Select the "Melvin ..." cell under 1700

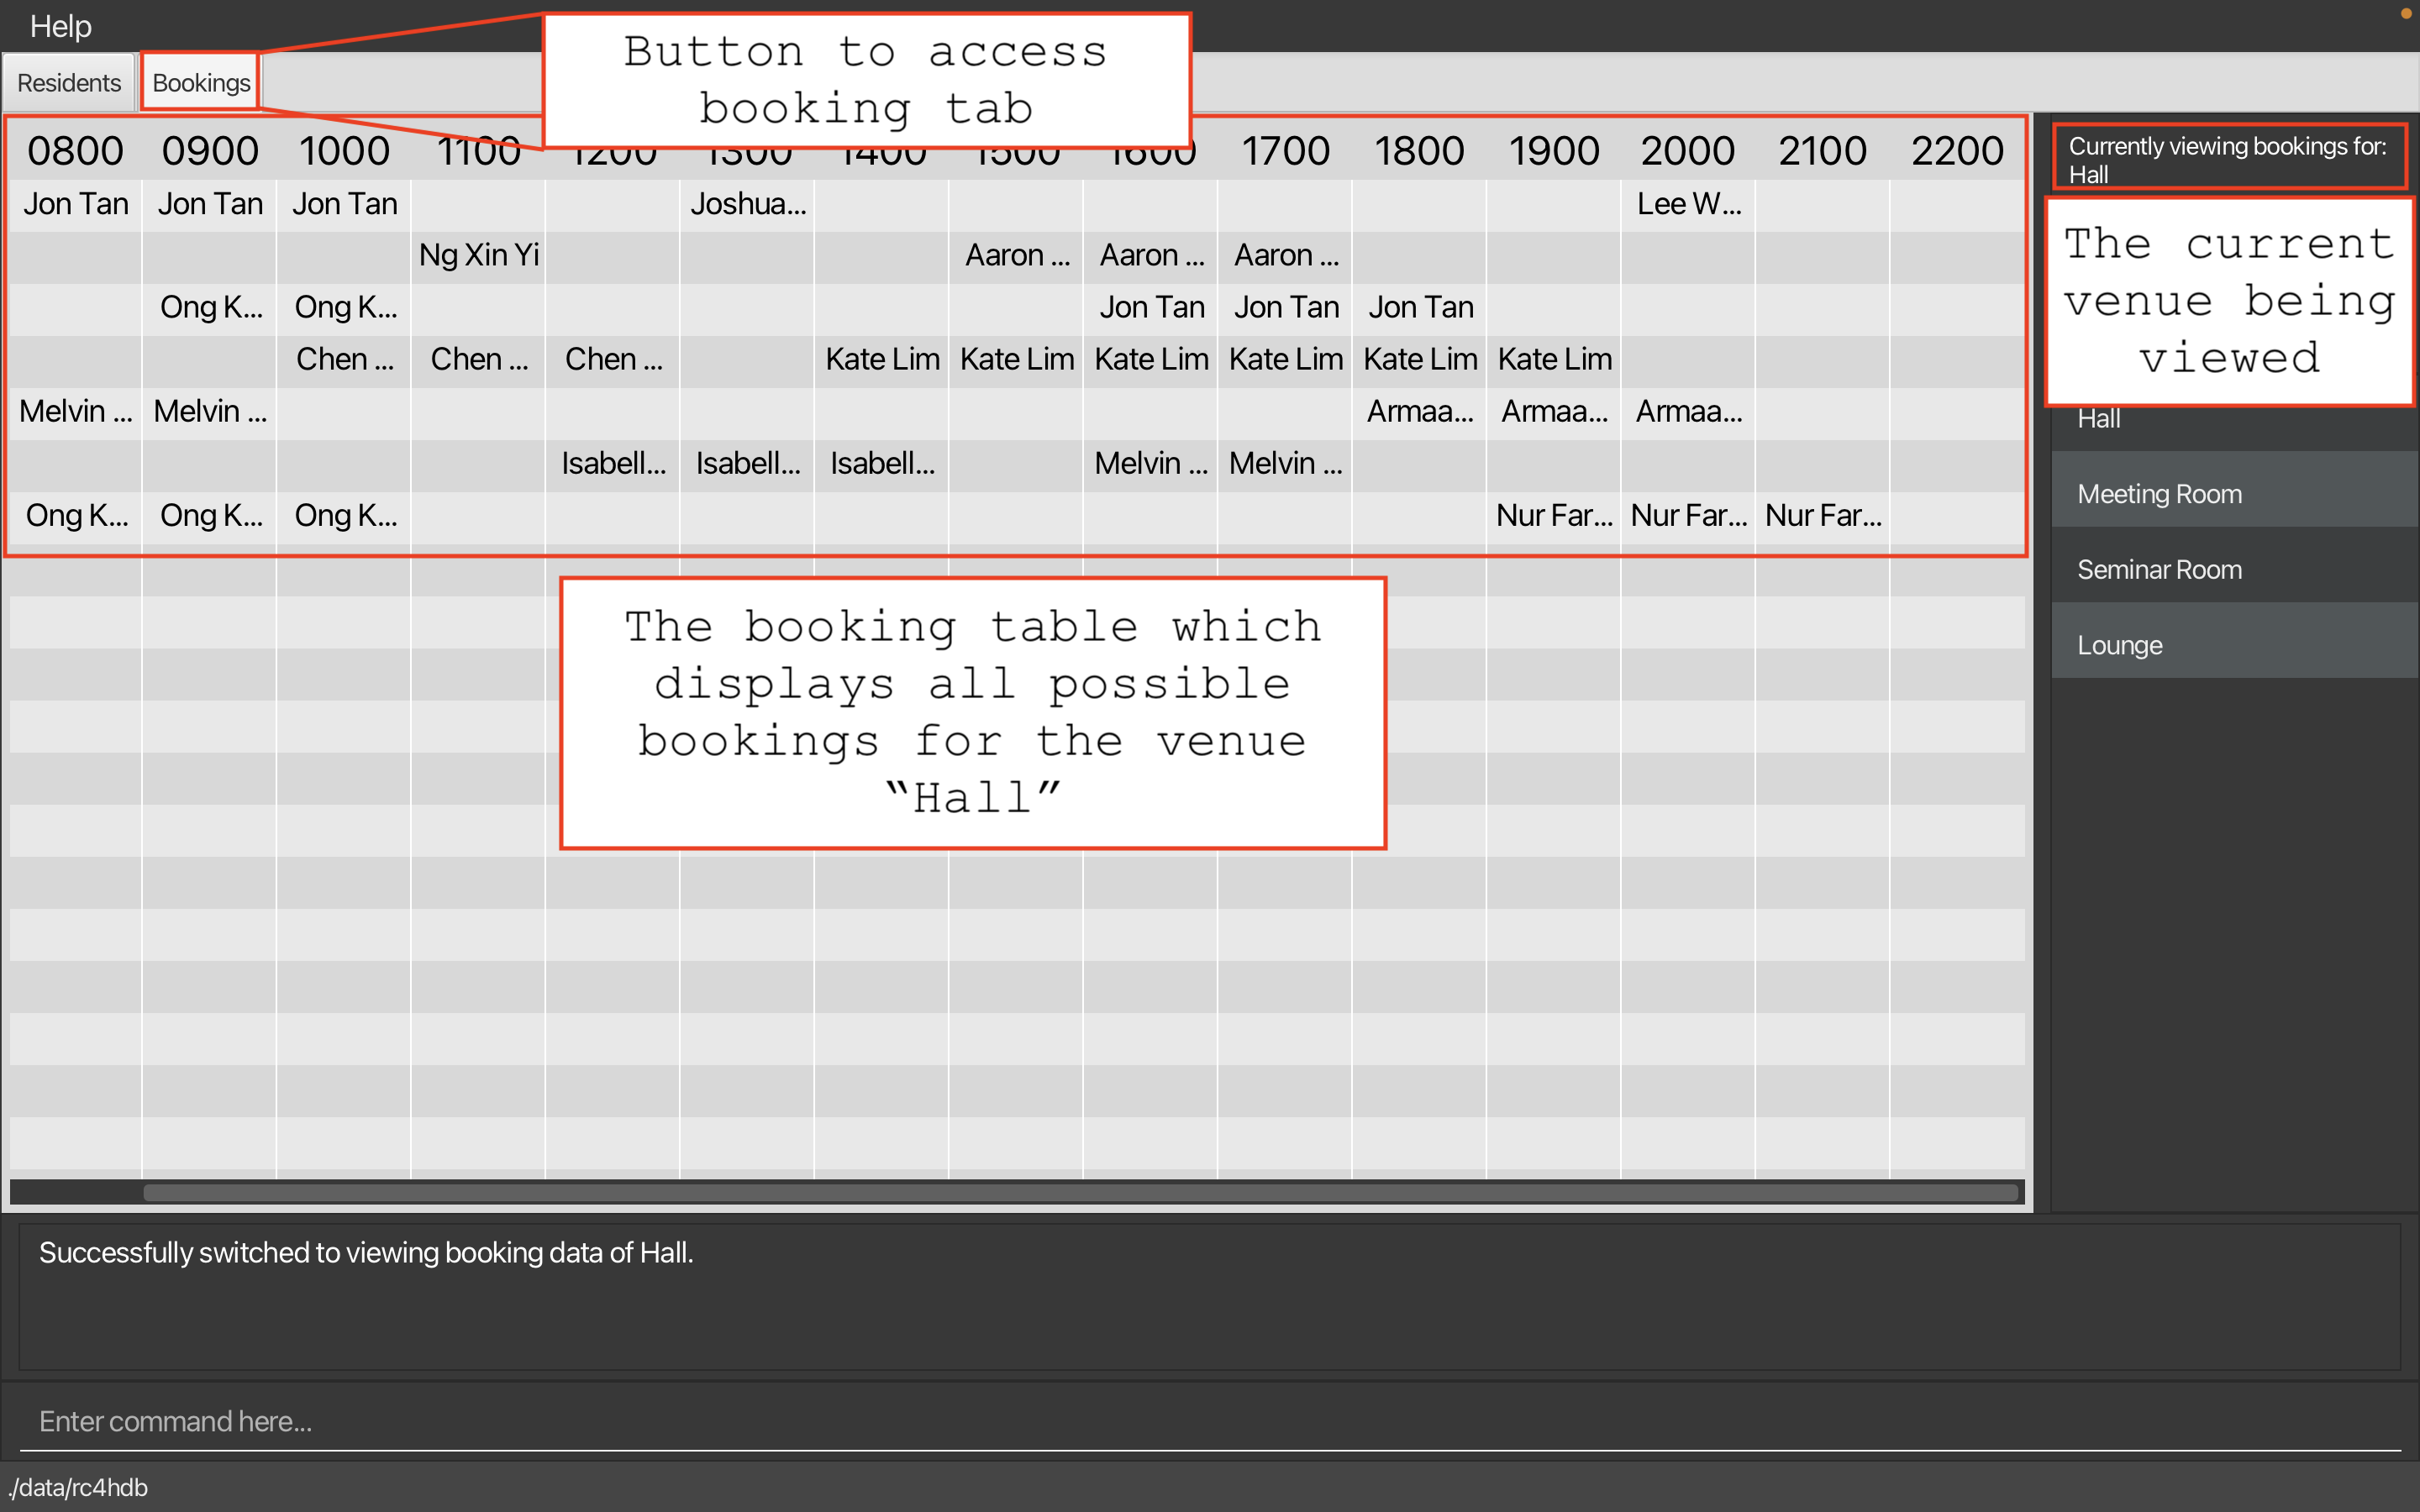1285,464
